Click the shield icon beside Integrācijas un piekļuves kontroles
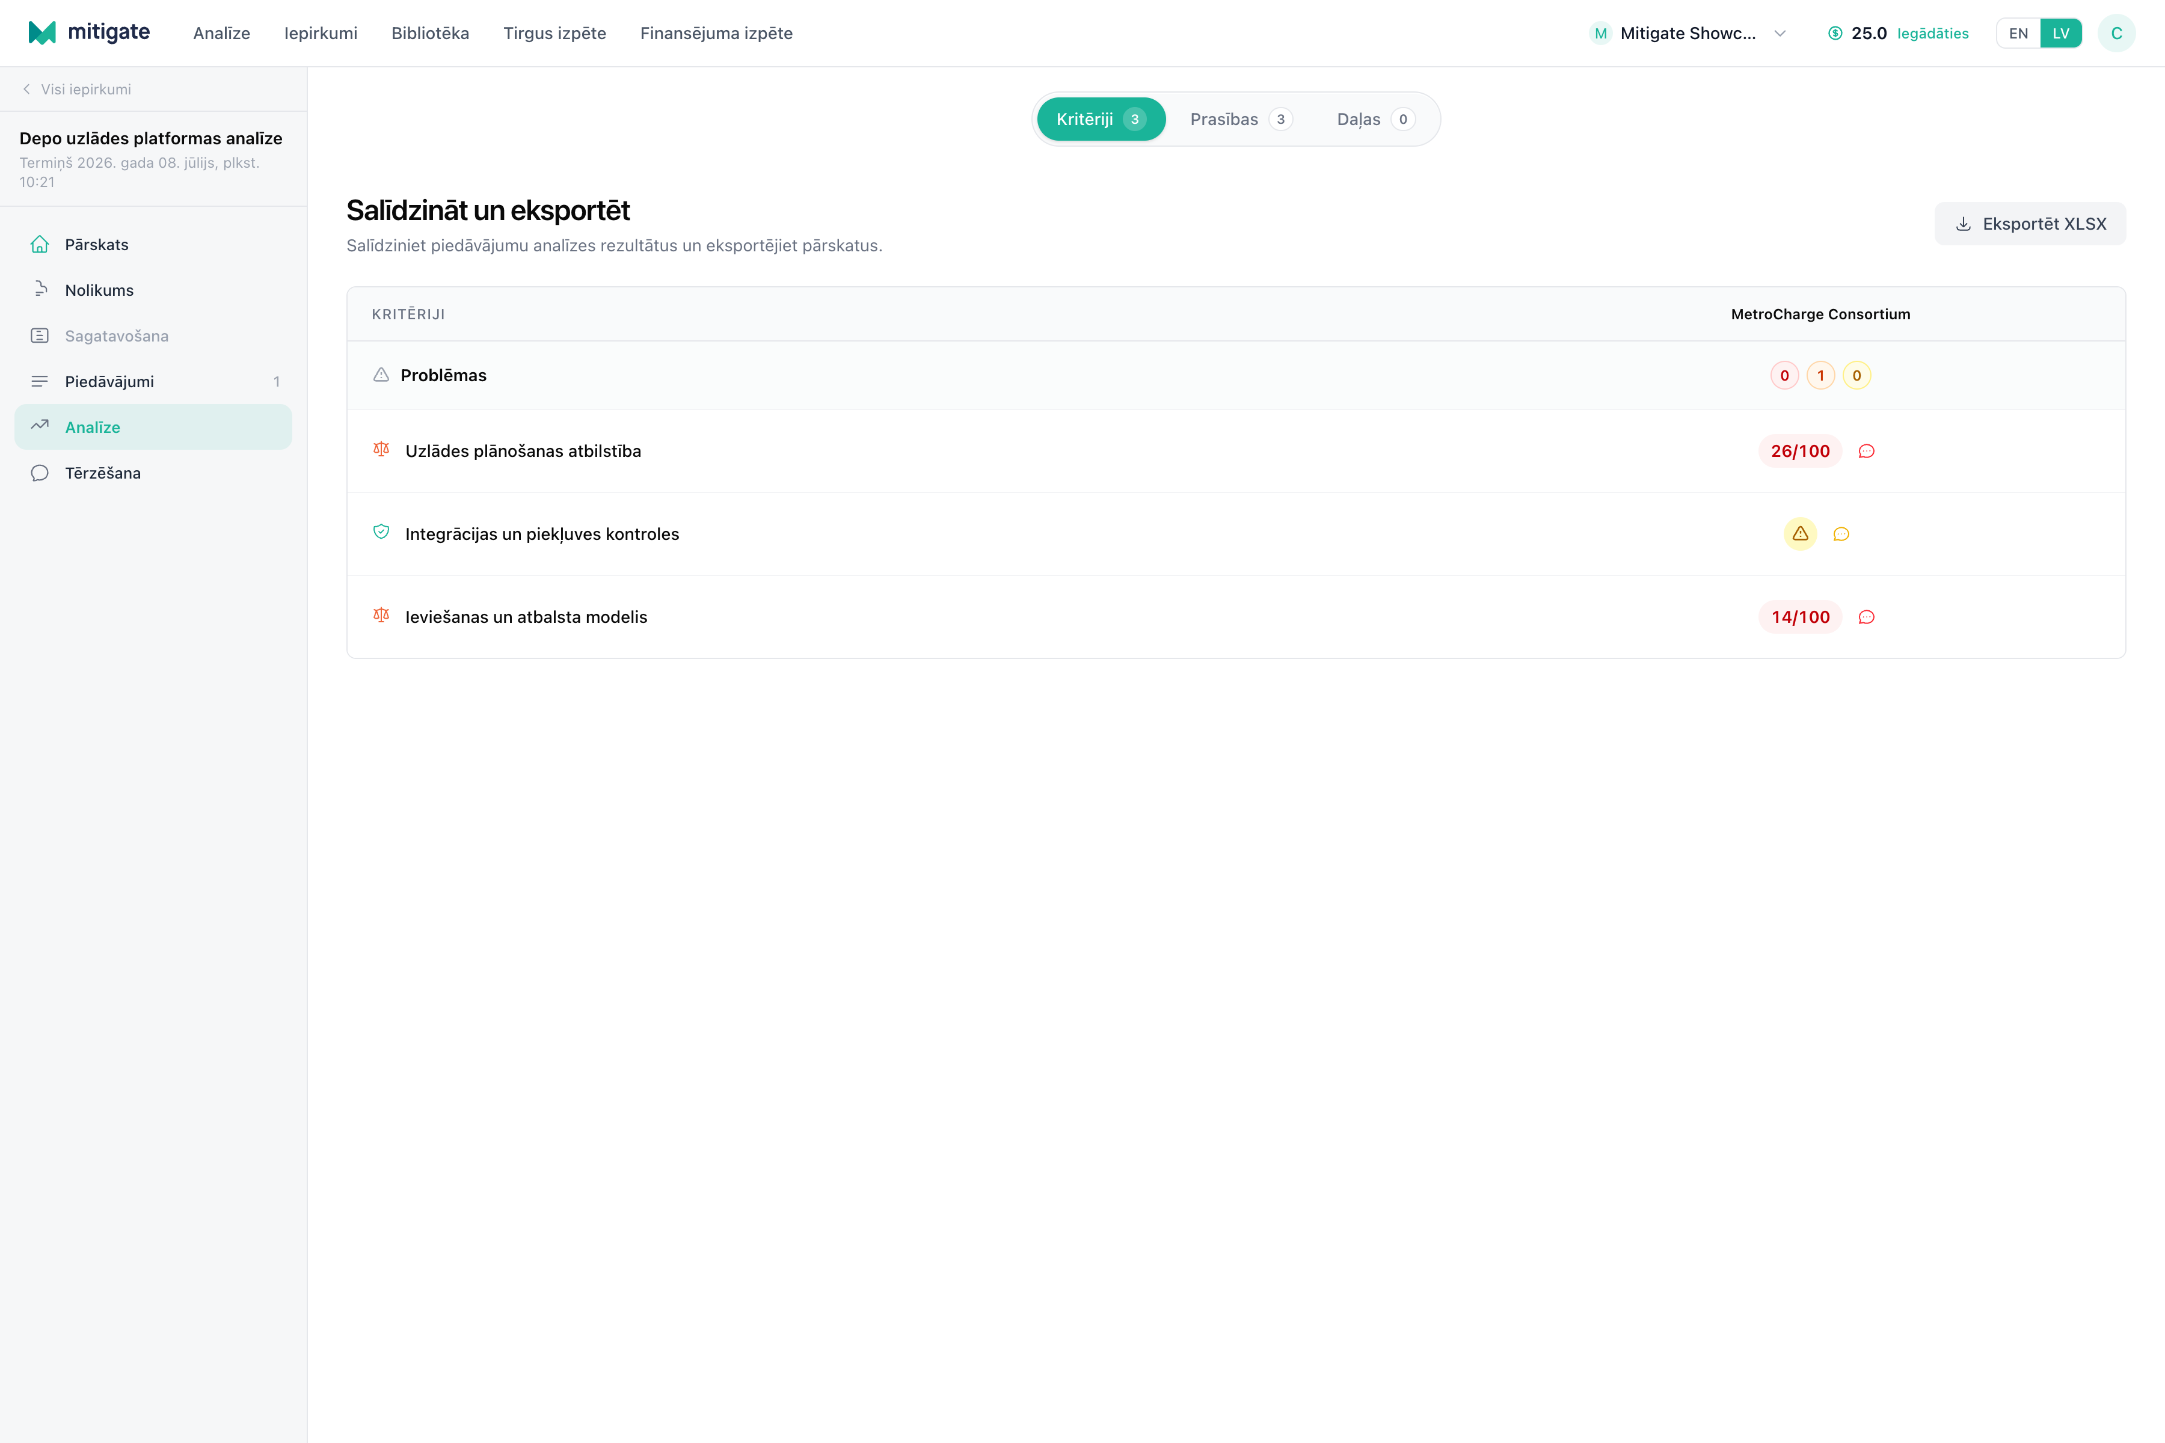Screen dimensions: 2165x1443 pos(381,532)
